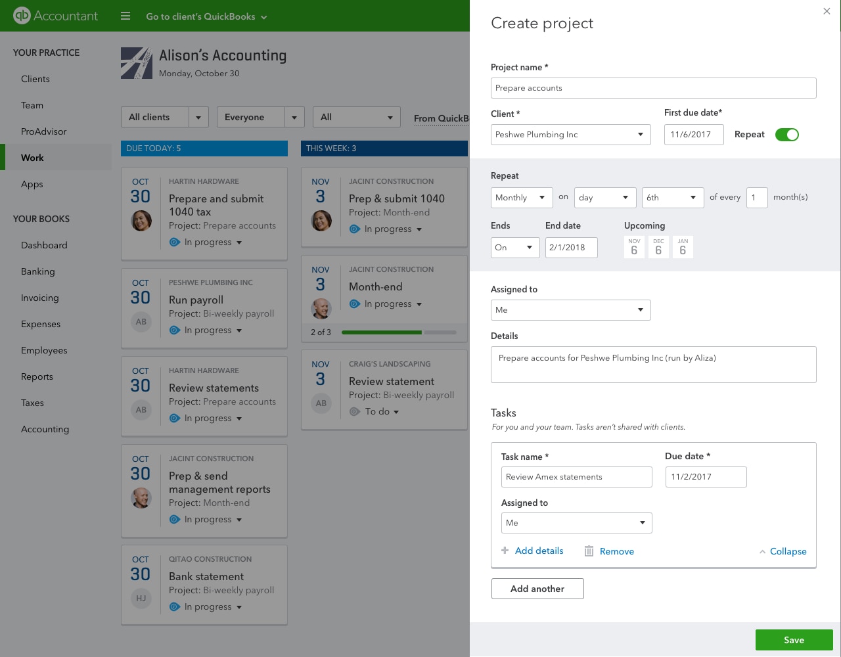Click the First due date field
The height and width of the screenshot is (657, 841).
pos(694,135)
